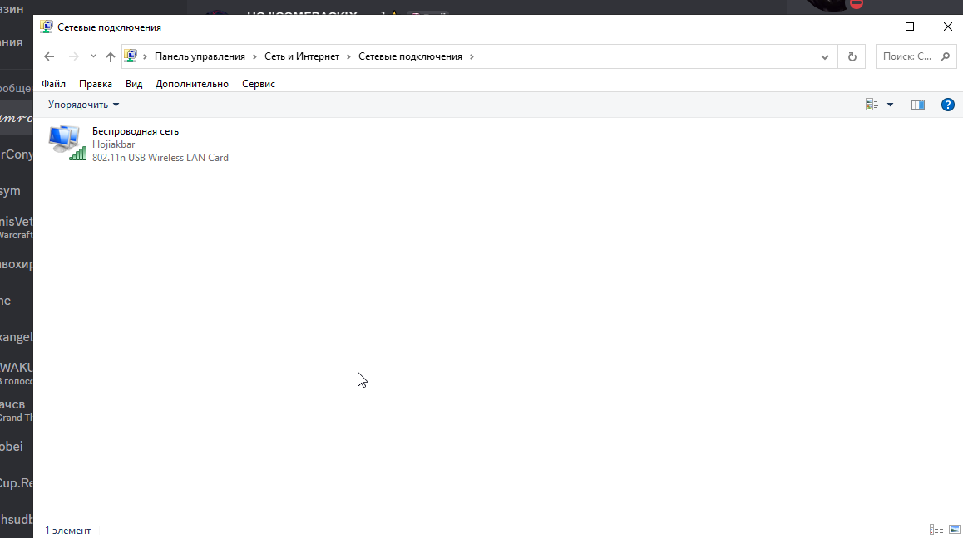The width and height of the screenshot is (963, 538).
Task: Navigate to Панель управления breadcrumb
Action: [x=200, y=56]
